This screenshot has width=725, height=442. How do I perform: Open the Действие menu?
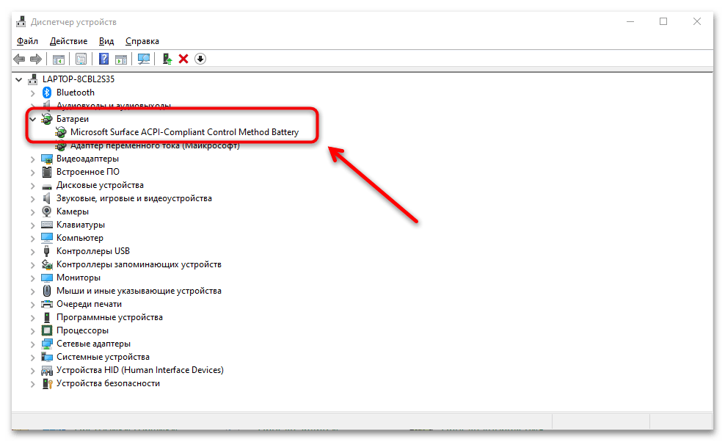tap(70, 41)
